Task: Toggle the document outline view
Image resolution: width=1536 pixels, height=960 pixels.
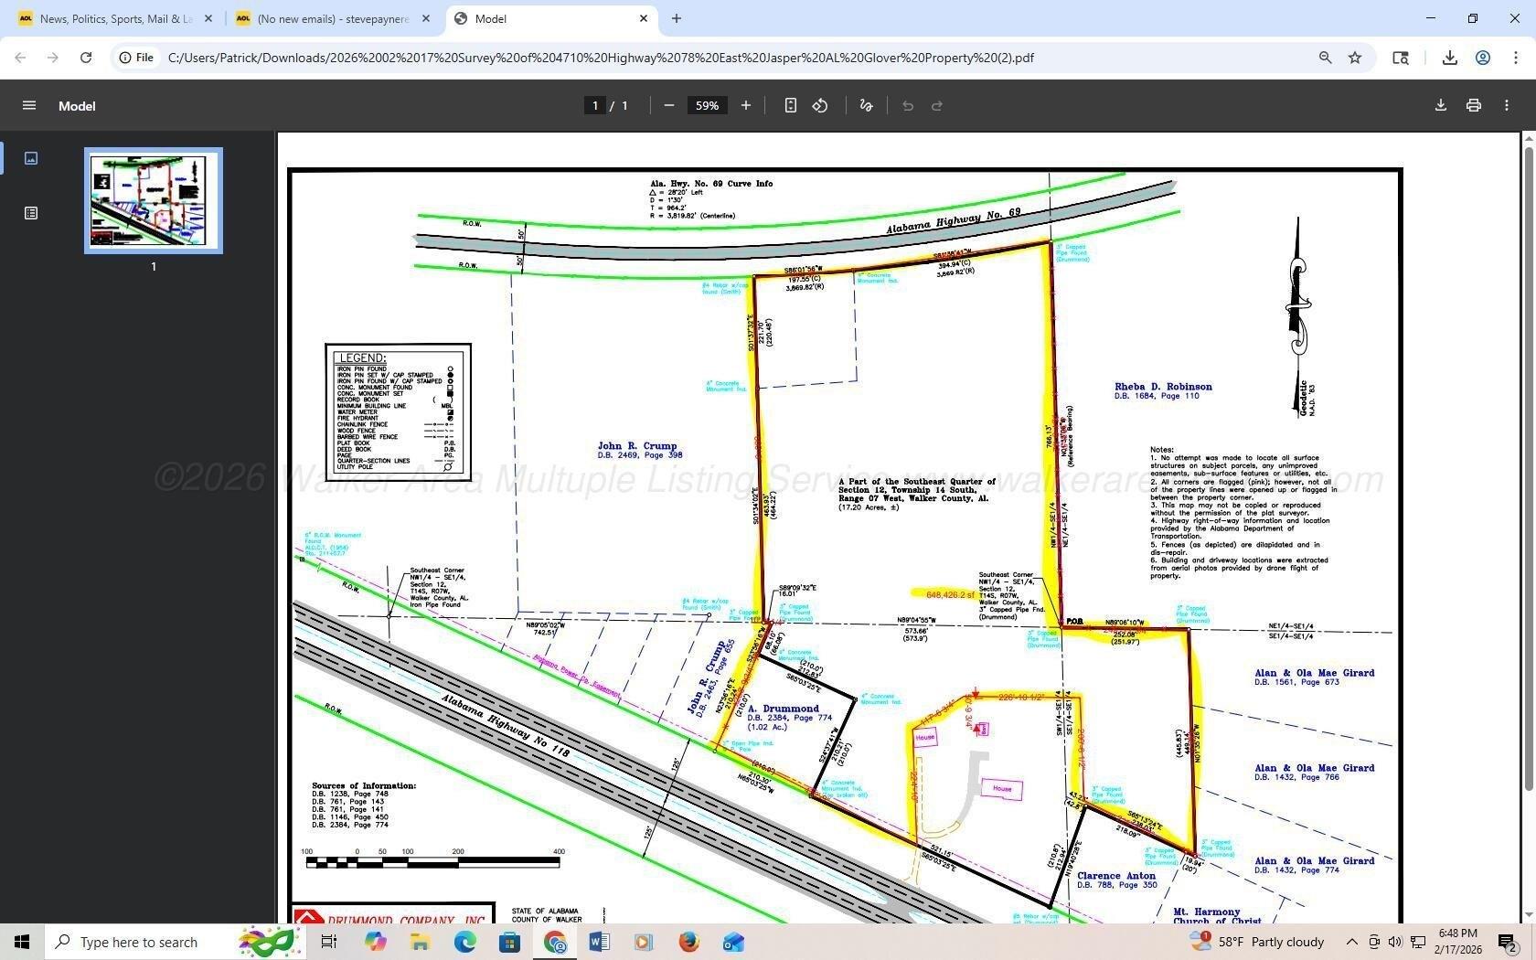Action: pyautogui.click(x=31, y=212)
